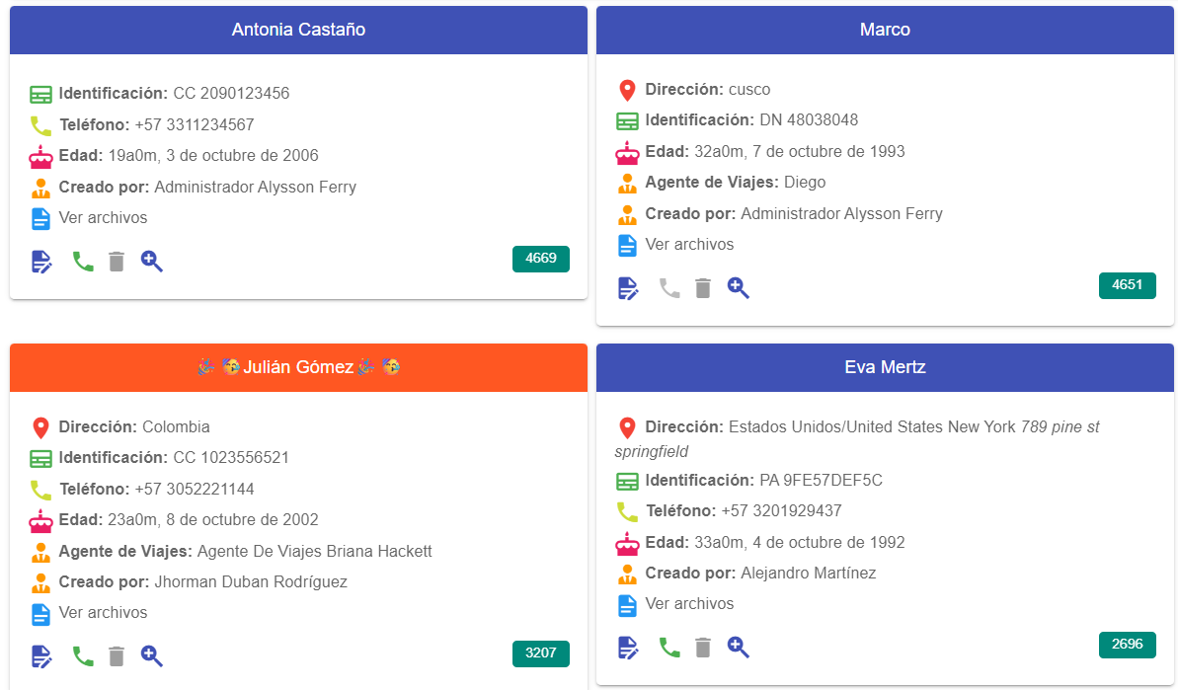Delete Eva Mertz's record with the trash icon

point(703,648)
